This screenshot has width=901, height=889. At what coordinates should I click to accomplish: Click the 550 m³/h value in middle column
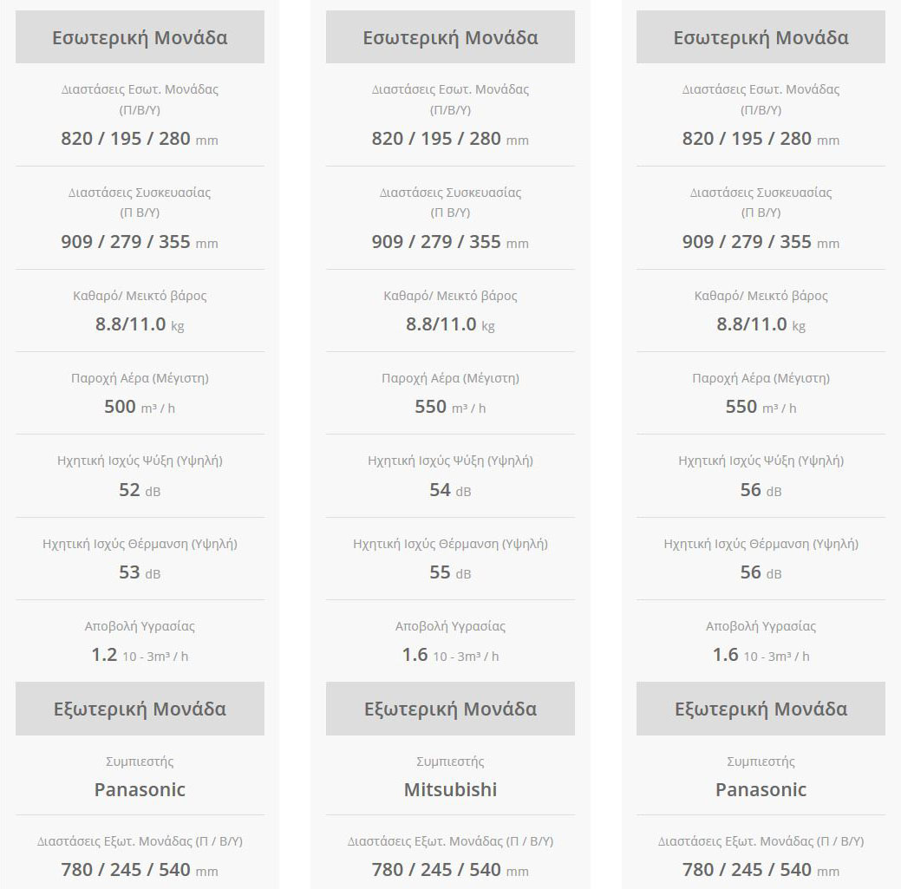tap(431, 407)
